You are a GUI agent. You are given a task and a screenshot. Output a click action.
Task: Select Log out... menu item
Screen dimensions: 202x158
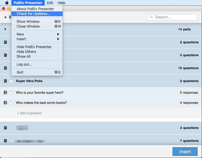(37, 64)
